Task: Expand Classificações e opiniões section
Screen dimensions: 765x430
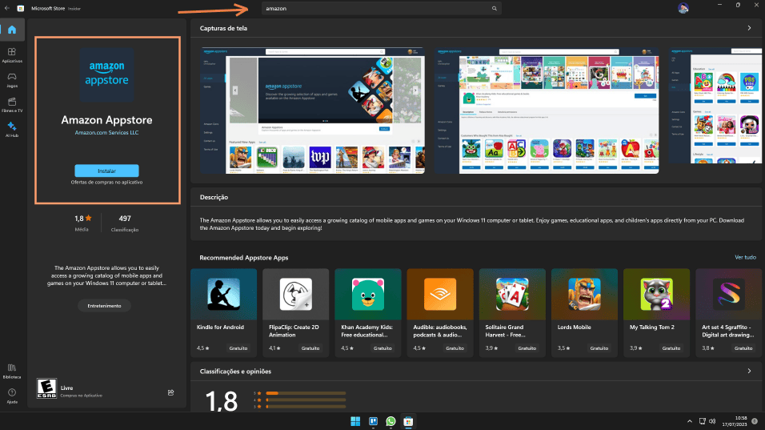Action: click(x=749, y=371)
